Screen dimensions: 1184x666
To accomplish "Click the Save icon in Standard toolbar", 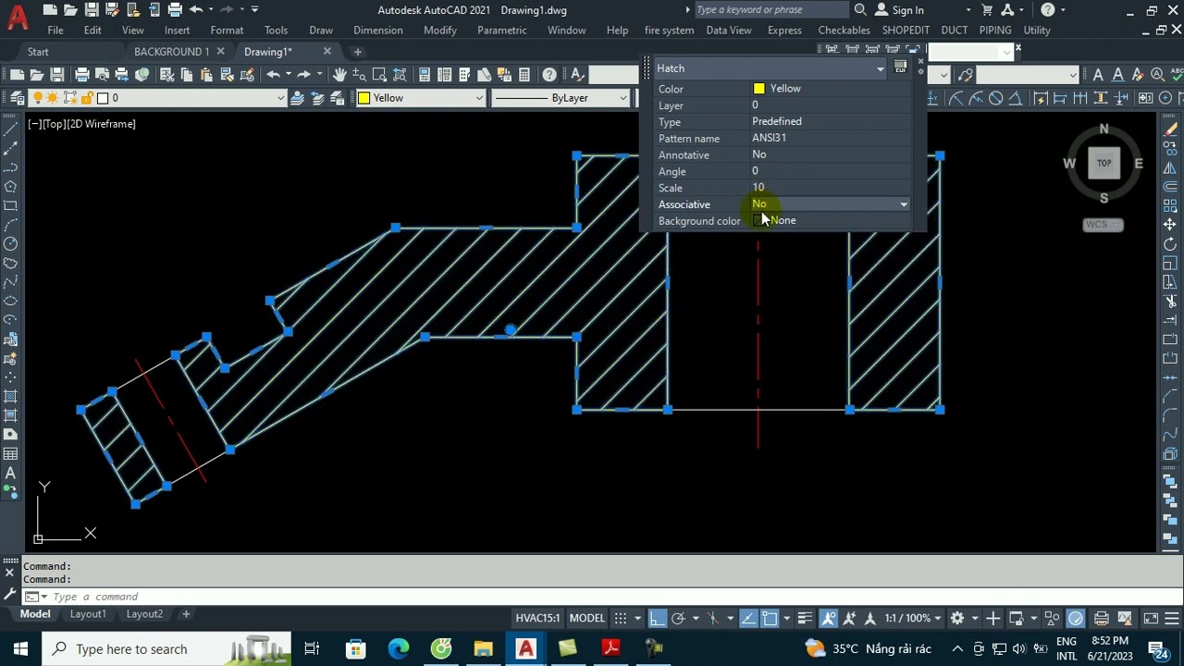I will pos(56,75).
